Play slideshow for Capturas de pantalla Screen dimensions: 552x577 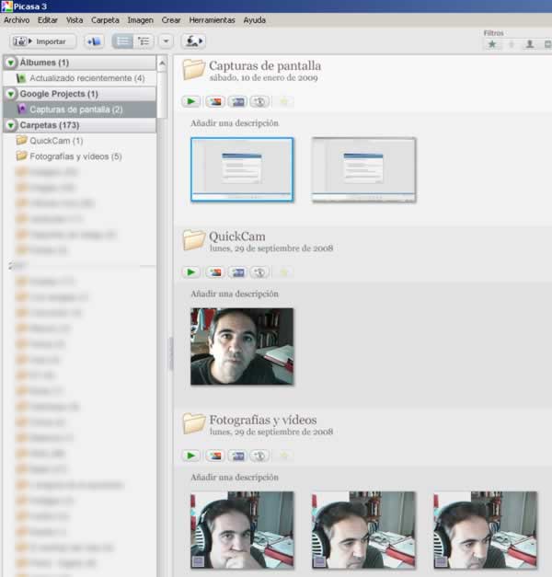point(191,101)
